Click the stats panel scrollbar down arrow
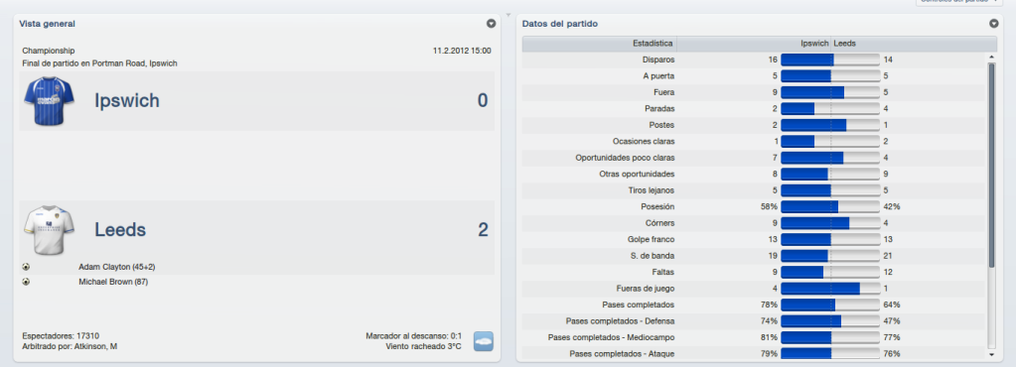1016x367 pixels. (991, 354)
